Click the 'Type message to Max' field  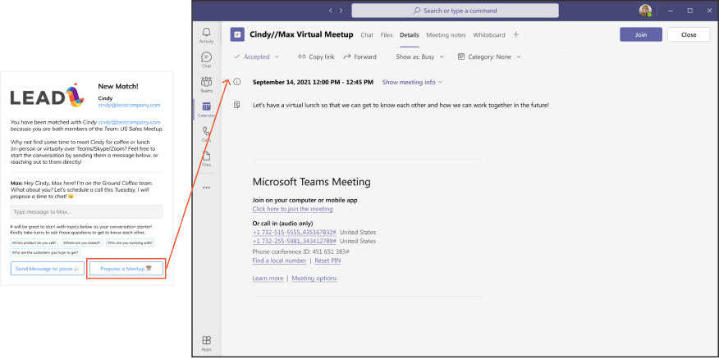coord(85,211)
